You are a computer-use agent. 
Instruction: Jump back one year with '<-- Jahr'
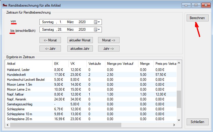coord(50,49)
